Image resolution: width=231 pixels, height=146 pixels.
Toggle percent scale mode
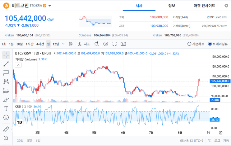tap(210, 140)
